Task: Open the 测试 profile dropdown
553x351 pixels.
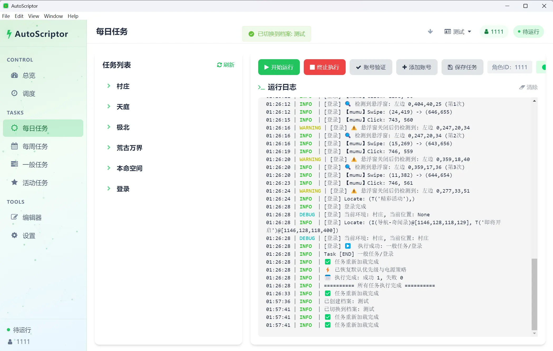Action: [458, 32]
